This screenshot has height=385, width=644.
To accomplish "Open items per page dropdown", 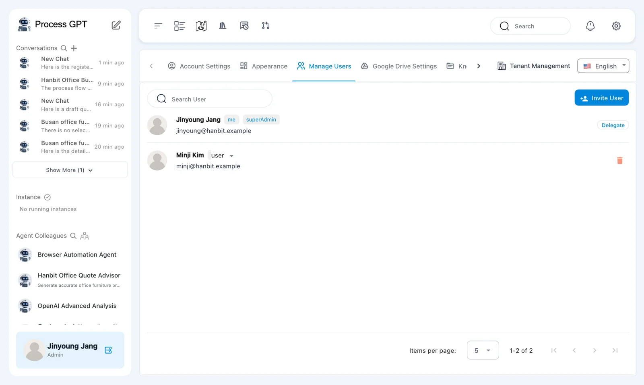I will [483, 350].
